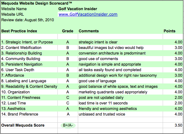Viewport: 184px width, 134px height.
Task: Select the 'Review date: August 5th, 2010' cell
Action: pos(27,20)
